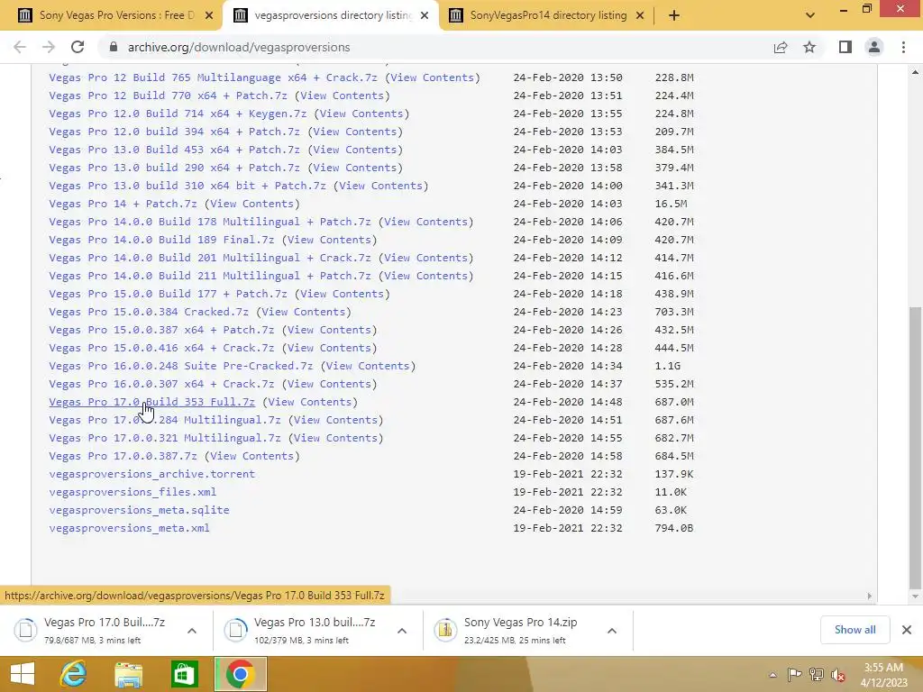Open Vegas Pro 13.0 Build 453 x64 link
Viewport: 923px width, 692px height.
click(174, 150)
